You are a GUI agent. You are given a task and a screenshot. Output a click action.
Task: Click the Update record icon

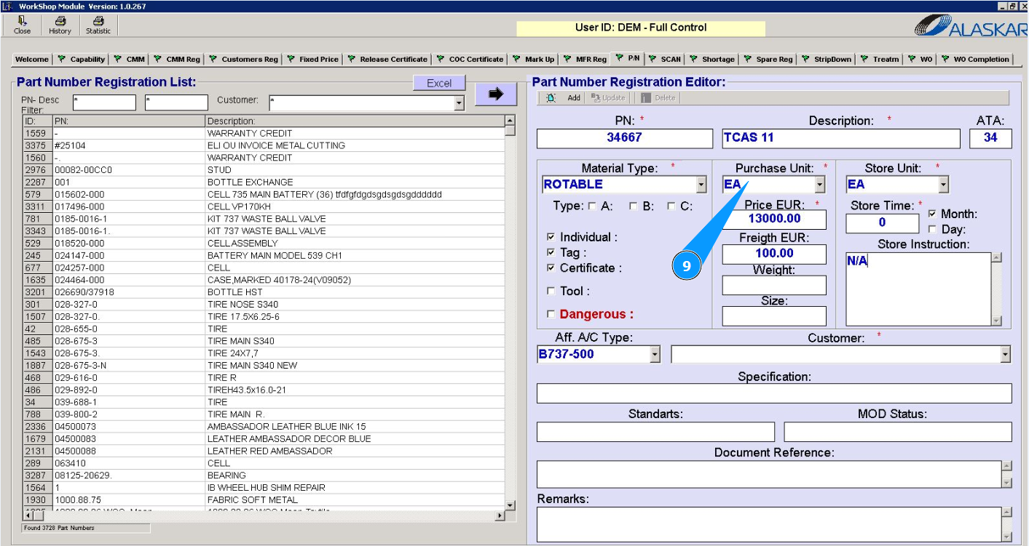[x=596, y=98]
